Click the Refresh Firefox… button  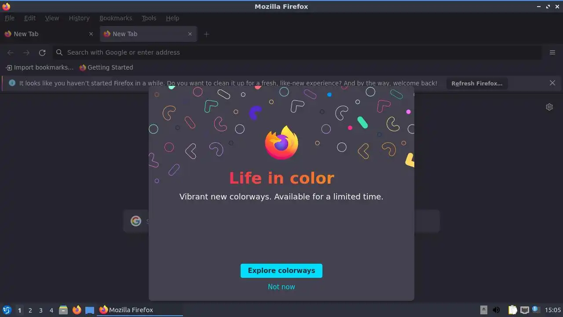pos(477,83)
